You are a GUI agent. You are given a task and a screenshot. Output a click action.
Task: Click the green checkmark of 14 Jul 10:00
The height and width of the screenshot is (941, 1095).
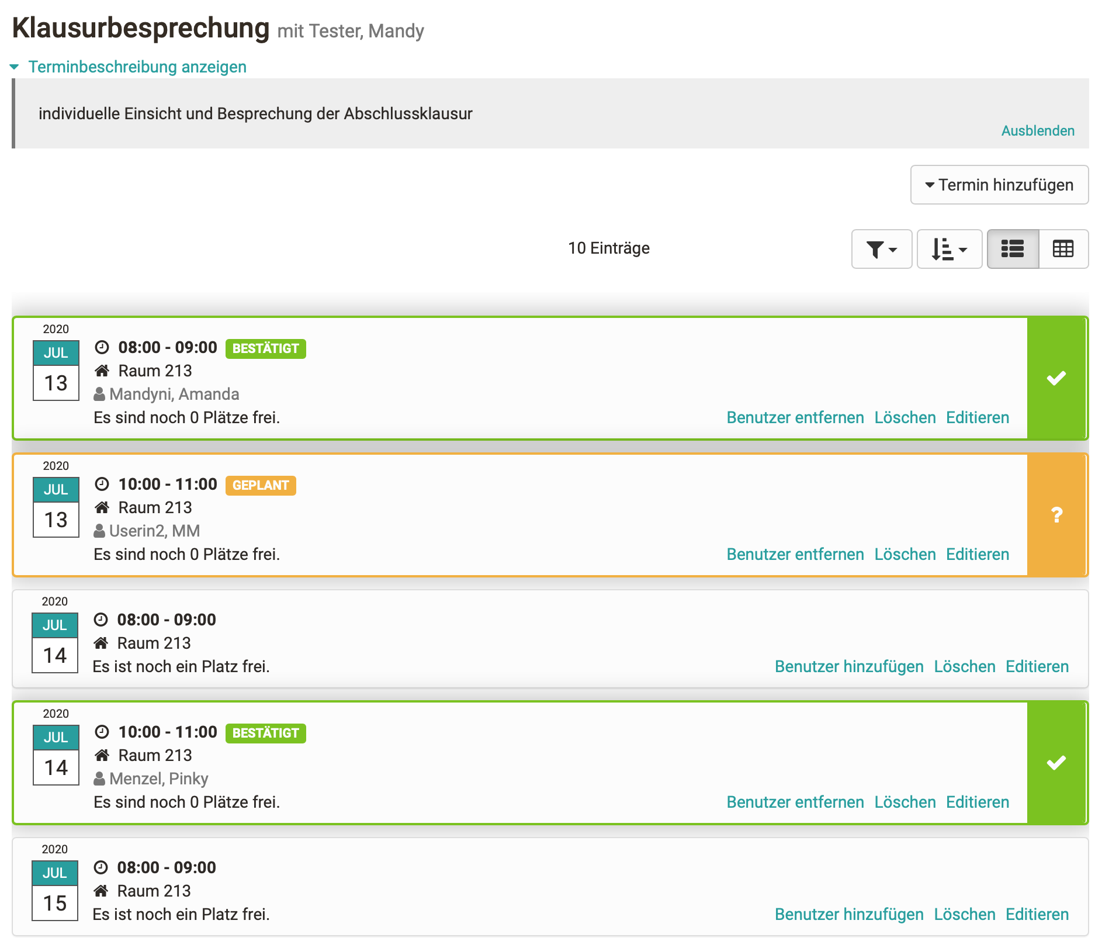(1056, 763)
